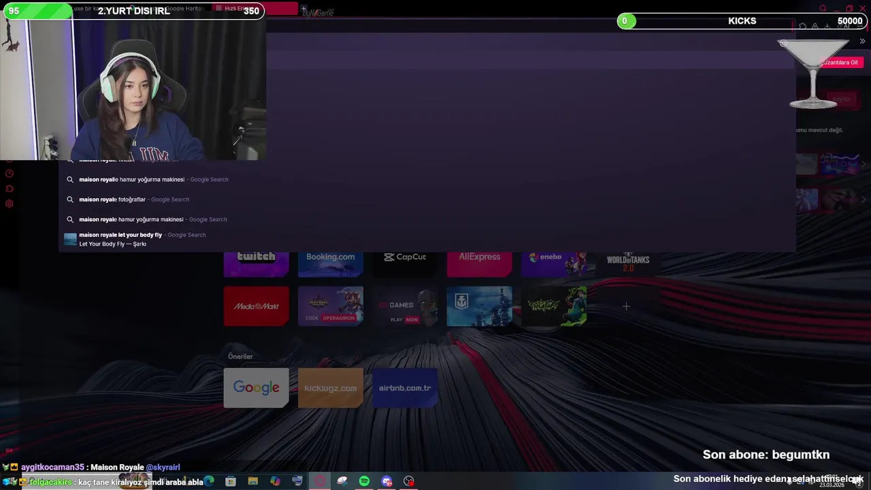Open Settings gear icon in Opera sidebar
This screenshot has width=871, height=490.
click(x=9, y=203)
